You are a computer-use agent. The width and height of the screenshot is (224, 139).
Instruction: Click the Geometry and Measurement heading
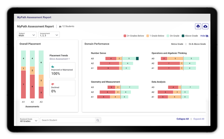point(106,82)
